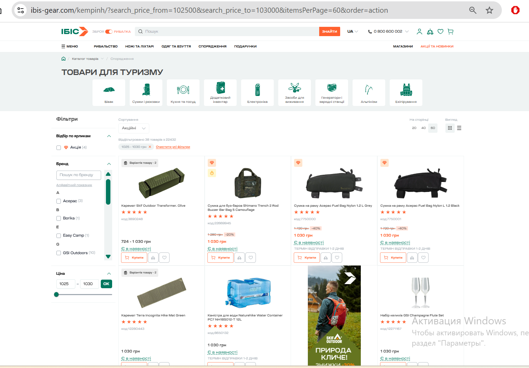The height and width of the screenshot is (368, 529).
Task: Open the РИБАЛЬСТВО menu
Action: pyautogui.click(x=106, y=46)
